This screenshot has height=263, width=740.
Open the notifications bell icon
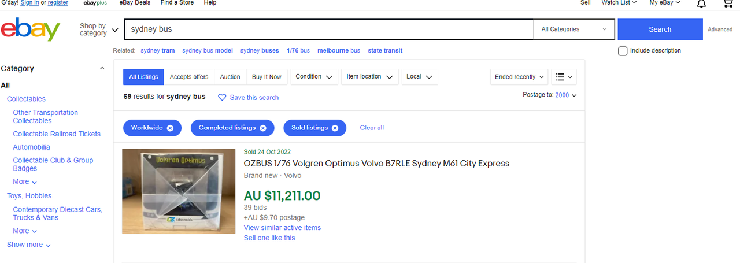(x=701, y=3)
